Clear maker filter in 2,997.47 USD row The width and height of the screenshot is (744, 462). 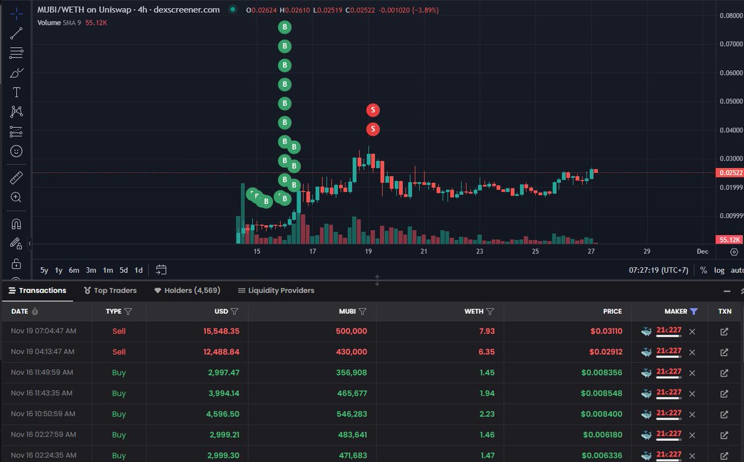pos(692,373)
